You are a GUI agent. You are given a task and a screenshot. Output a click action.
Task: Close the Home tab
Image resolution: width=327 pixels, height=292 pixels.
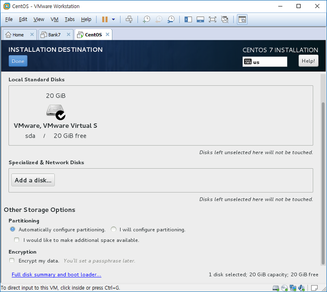click(32, 34)
